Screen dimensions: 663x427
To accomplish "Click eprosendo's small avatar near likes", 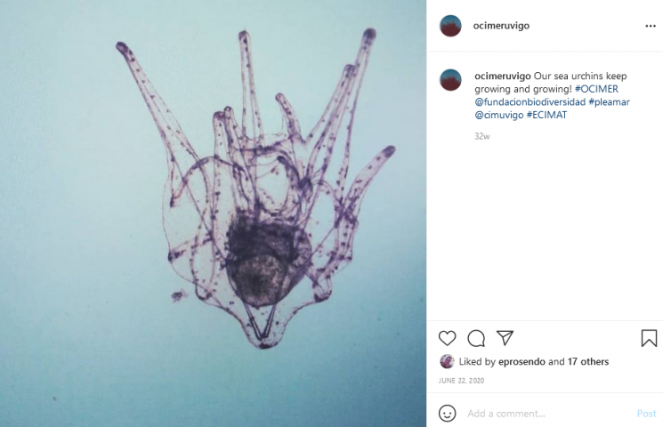I will pyautogui.click(x=447, y=361).
